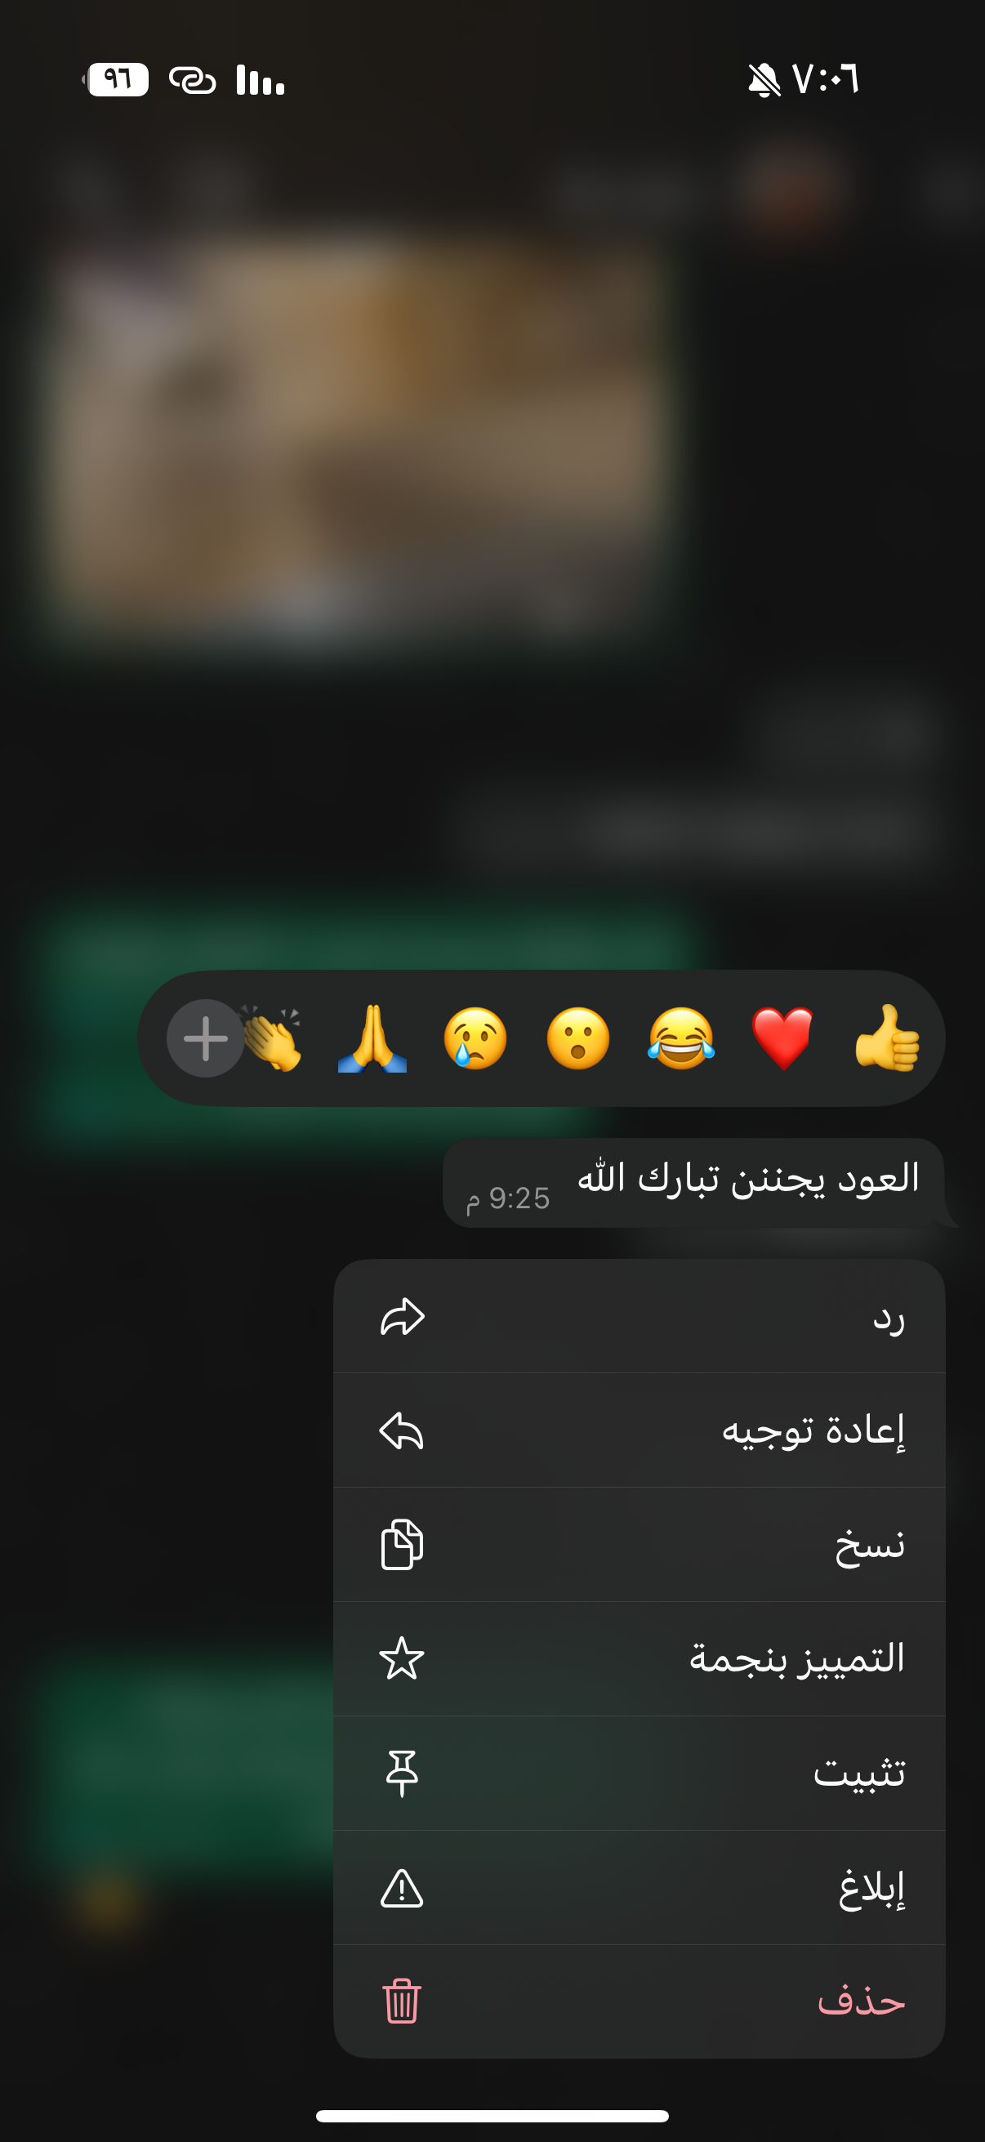985x2142 pixels.
Task: Select the رد (reply) menu option
Action: coord(640,1316)
